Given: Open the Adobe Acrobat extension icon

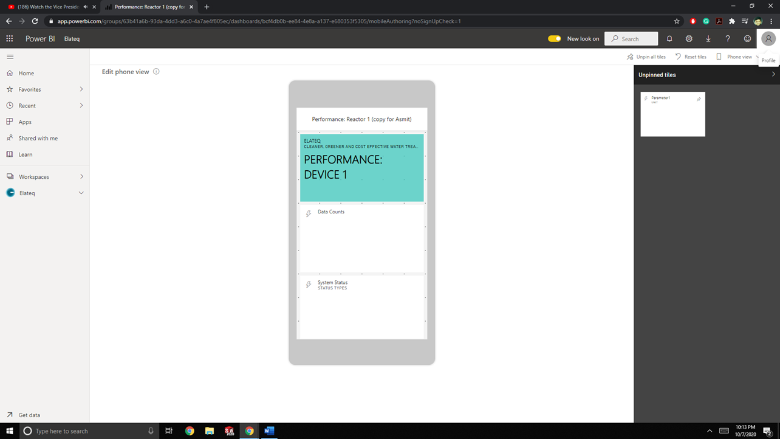Looking at the screenshot, I should [719, 21].
